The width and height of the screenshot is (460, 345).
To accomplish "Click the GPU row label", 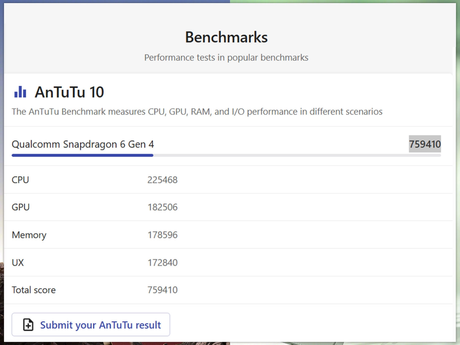I will [x=21, y=207].
